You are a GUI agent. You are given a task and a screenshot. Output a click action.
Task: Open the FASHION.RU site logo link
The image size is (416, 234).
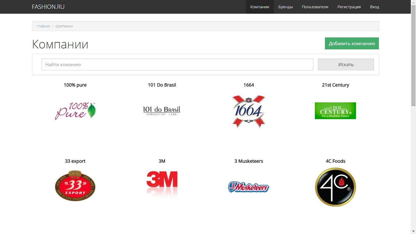coord(48,7)
